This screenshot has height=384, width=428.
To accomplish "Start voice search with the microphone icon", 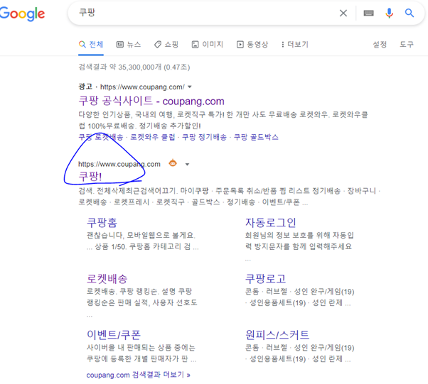I will click(389, 13).
